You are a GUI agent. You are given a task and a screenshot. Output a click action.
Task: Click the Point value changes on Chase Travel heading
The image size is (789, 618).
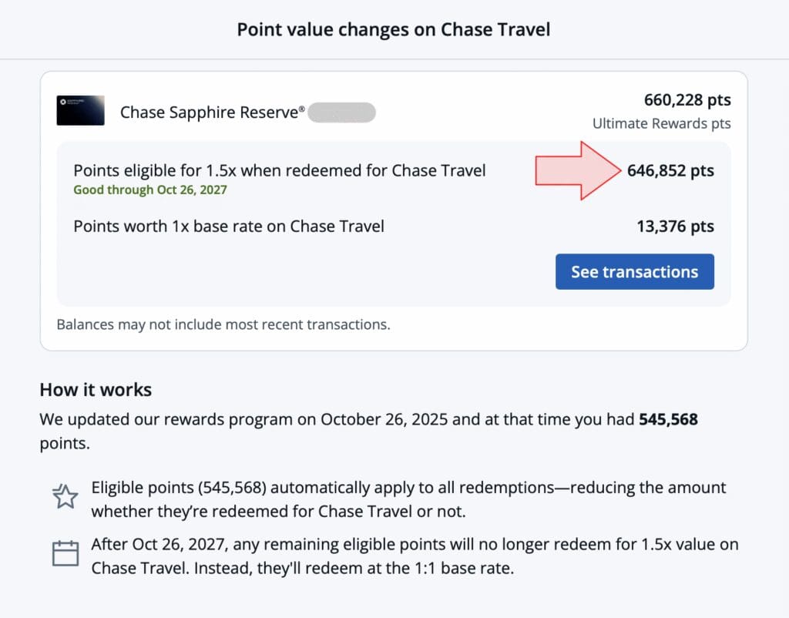click(394, 29)
